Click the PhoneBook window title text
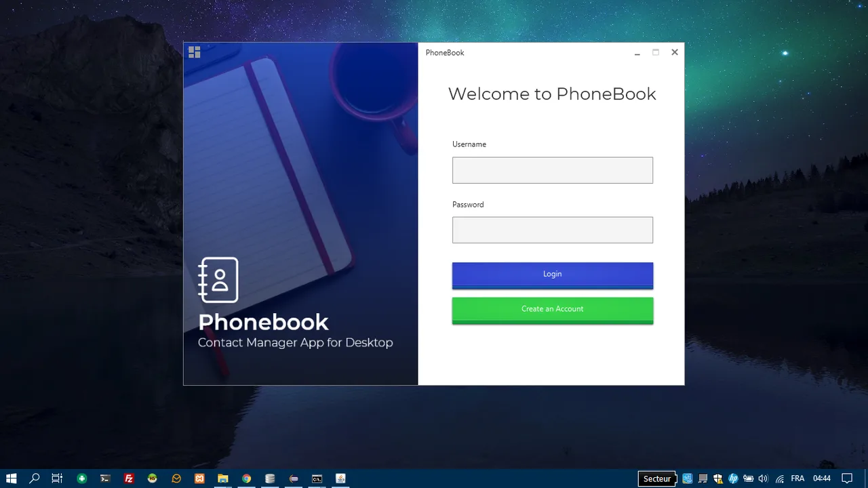This screenshot has width=868, height=488. point(445,53)
